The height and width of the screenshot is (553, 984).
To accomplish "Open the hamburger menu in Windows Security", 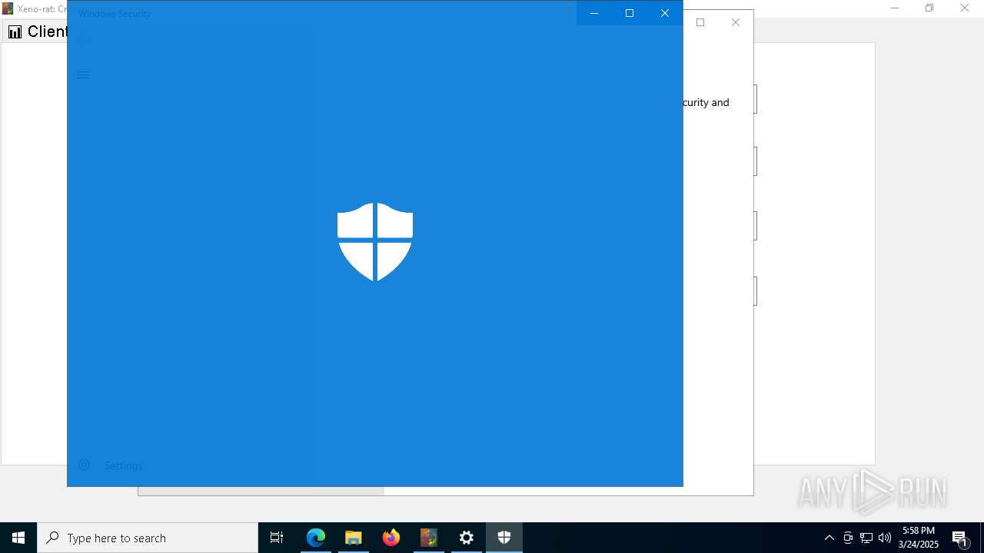I will 83,75.
